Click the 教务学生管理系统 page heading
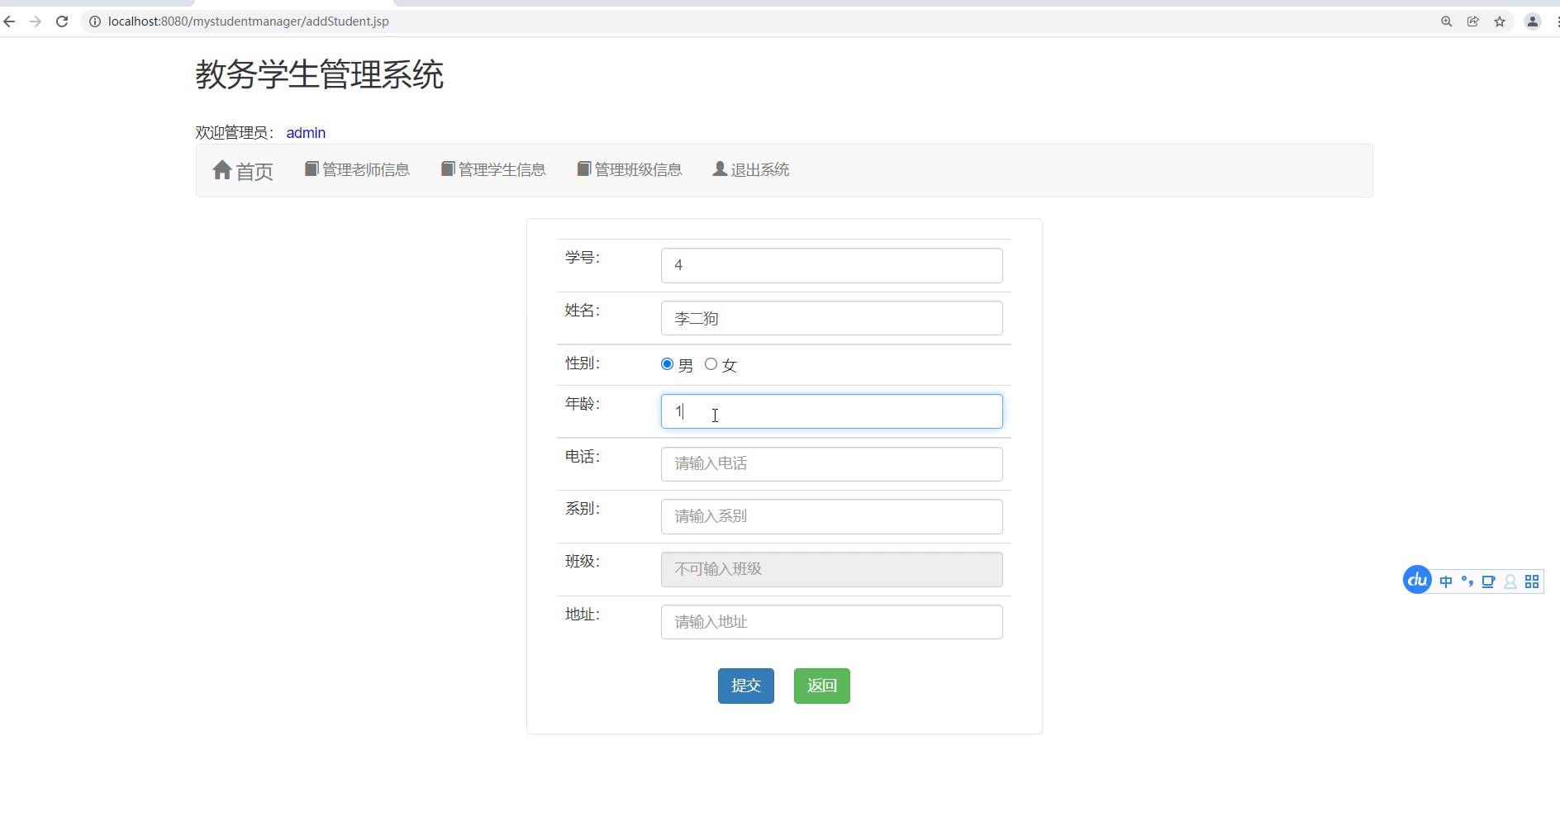The height and width of the screenshot is (826, 1560). coord(320,74)
